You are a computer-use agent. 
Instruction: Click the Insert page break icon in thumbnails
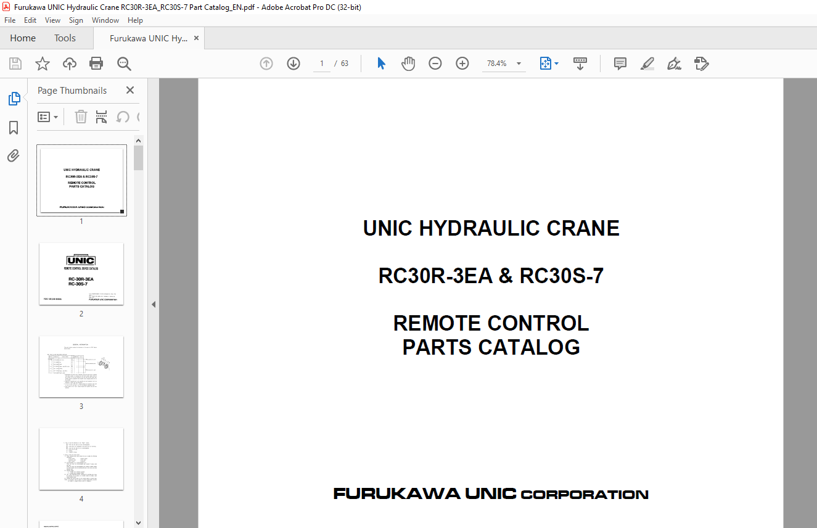click(x=102, y=117)
